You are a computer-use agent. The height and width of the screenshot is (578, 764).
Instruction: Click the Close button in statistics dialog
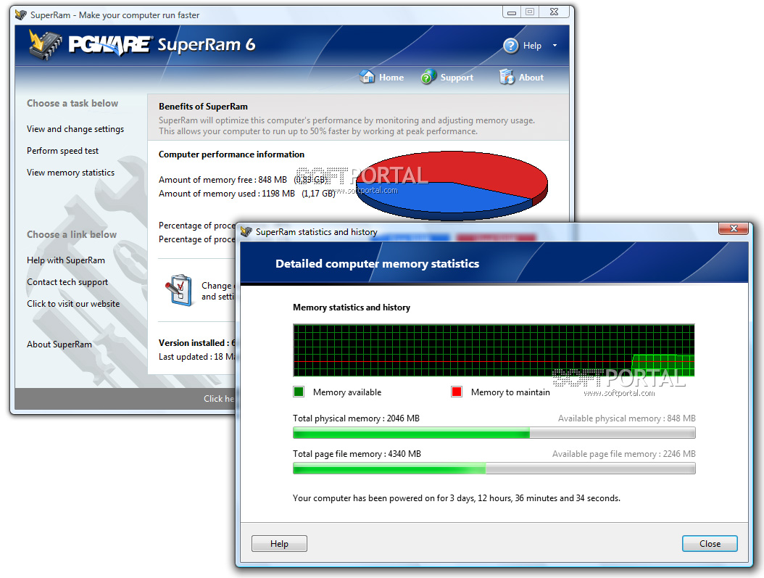tap(710, 543)
